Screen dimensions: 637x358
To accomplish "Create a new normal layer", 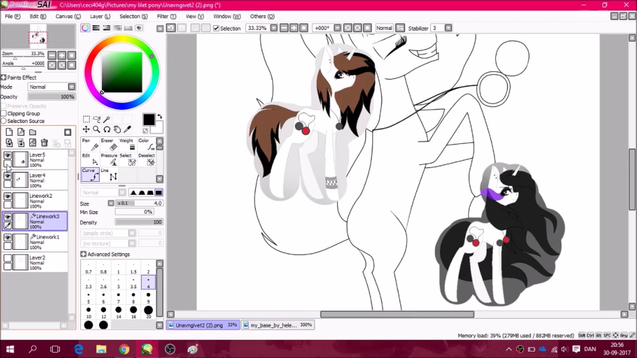I will click(9, 132).
